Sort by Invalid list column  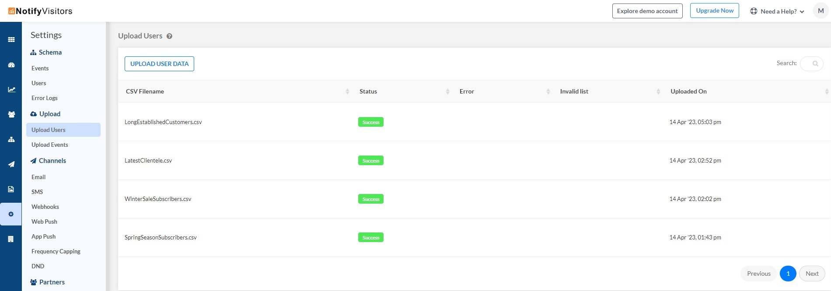[658, 91]
